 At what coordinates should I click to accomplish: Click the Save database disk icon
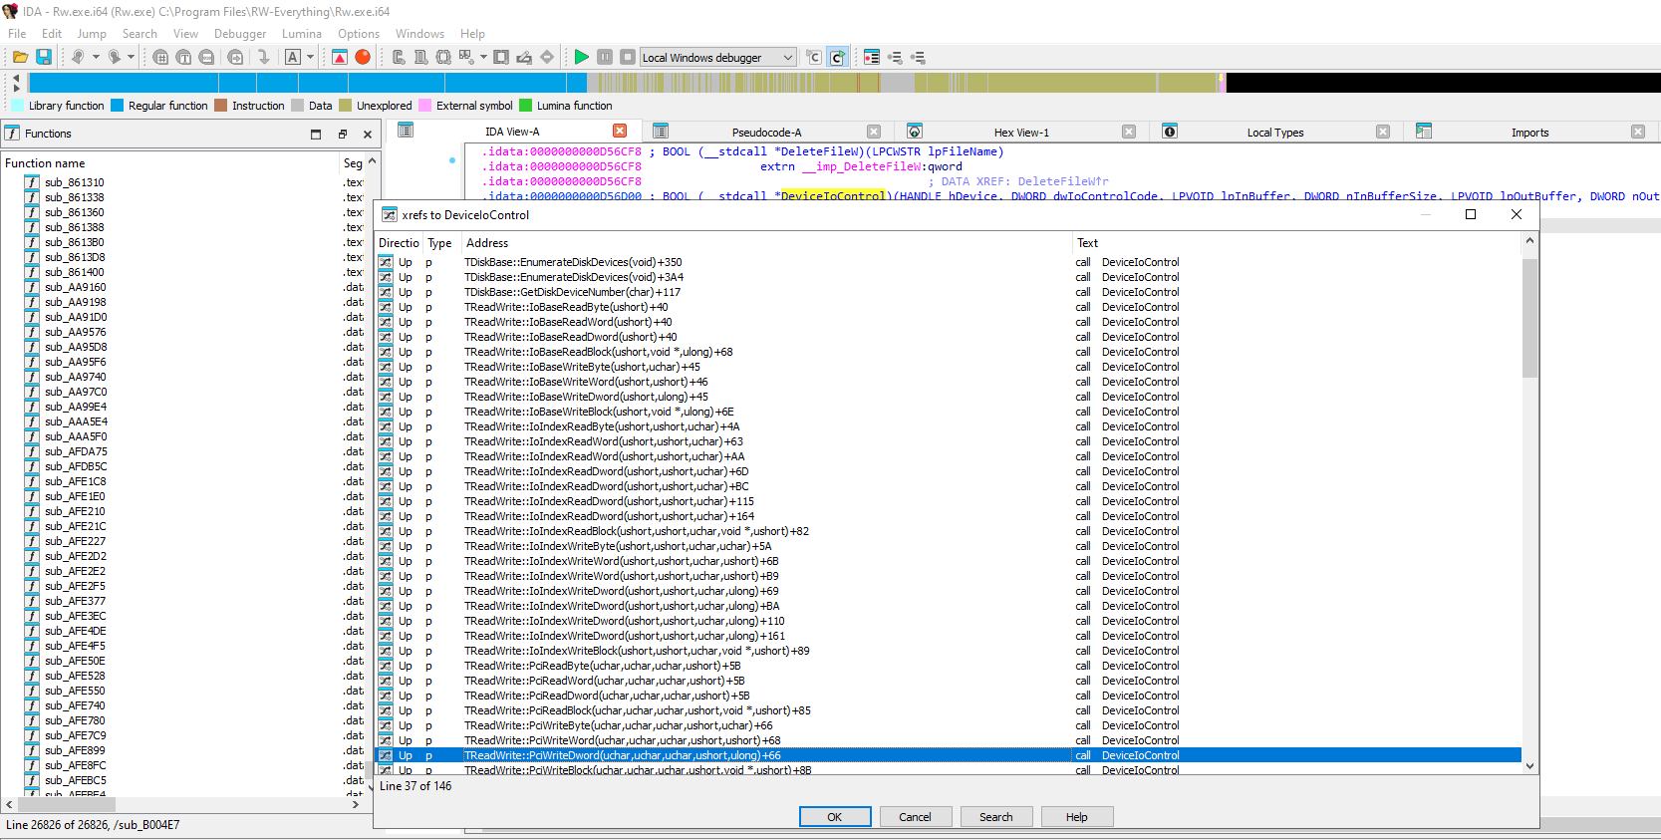(x=44, y=58)
